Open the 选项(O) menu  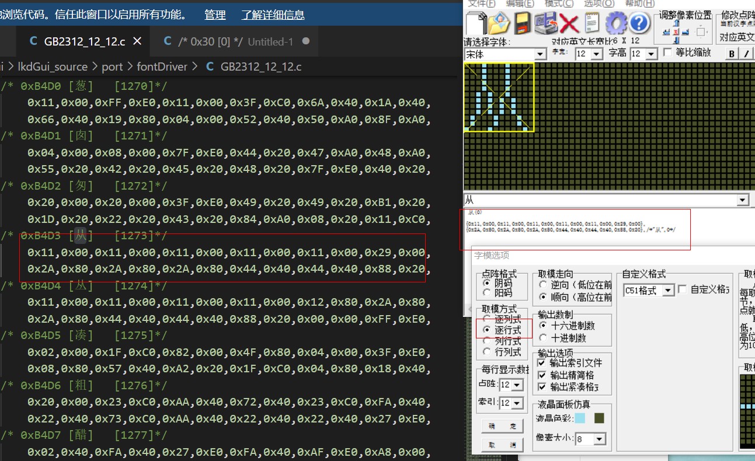pyautogui.click(x=599, y=4)
